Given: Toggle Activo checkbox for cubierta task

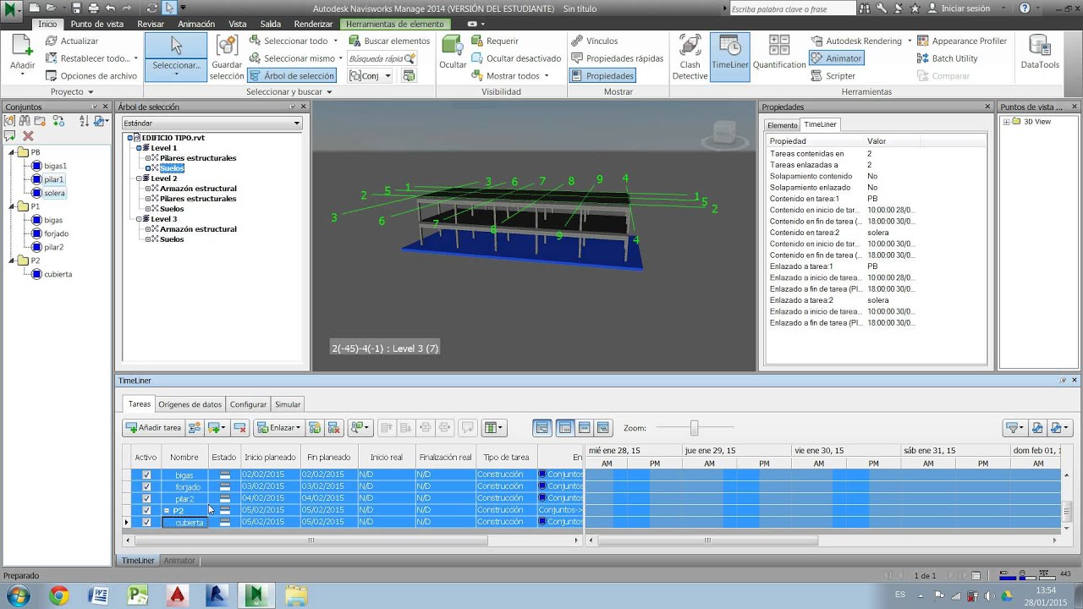Looking at the screenshot, I should pyautogui.click(x=146, y=523).
